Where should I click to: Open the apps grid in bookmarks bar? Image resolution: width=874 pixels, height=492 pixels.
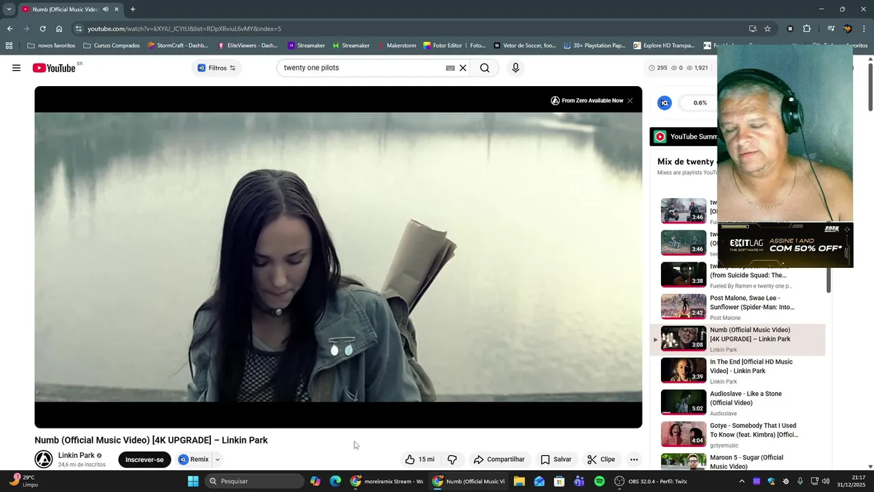pos(9,46)
